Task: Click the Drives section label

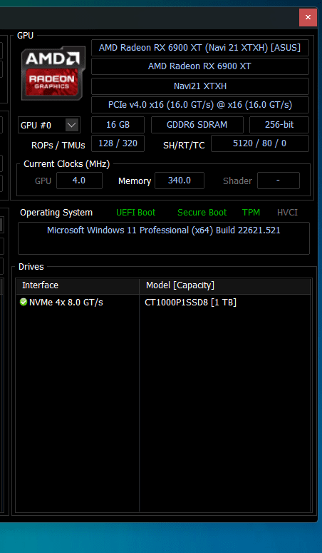Action: (x=31, y=267)
